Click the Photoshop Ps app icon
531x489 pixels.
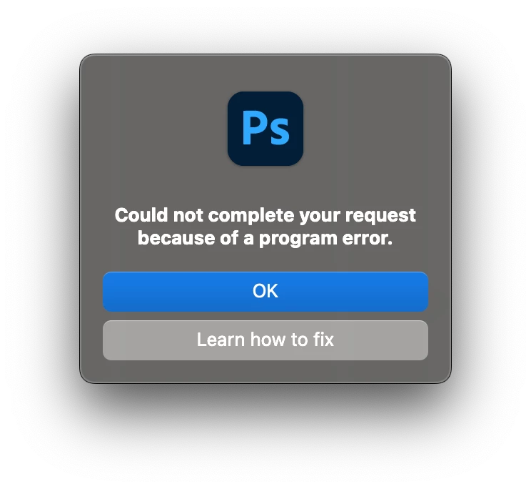tap(265, 129)
